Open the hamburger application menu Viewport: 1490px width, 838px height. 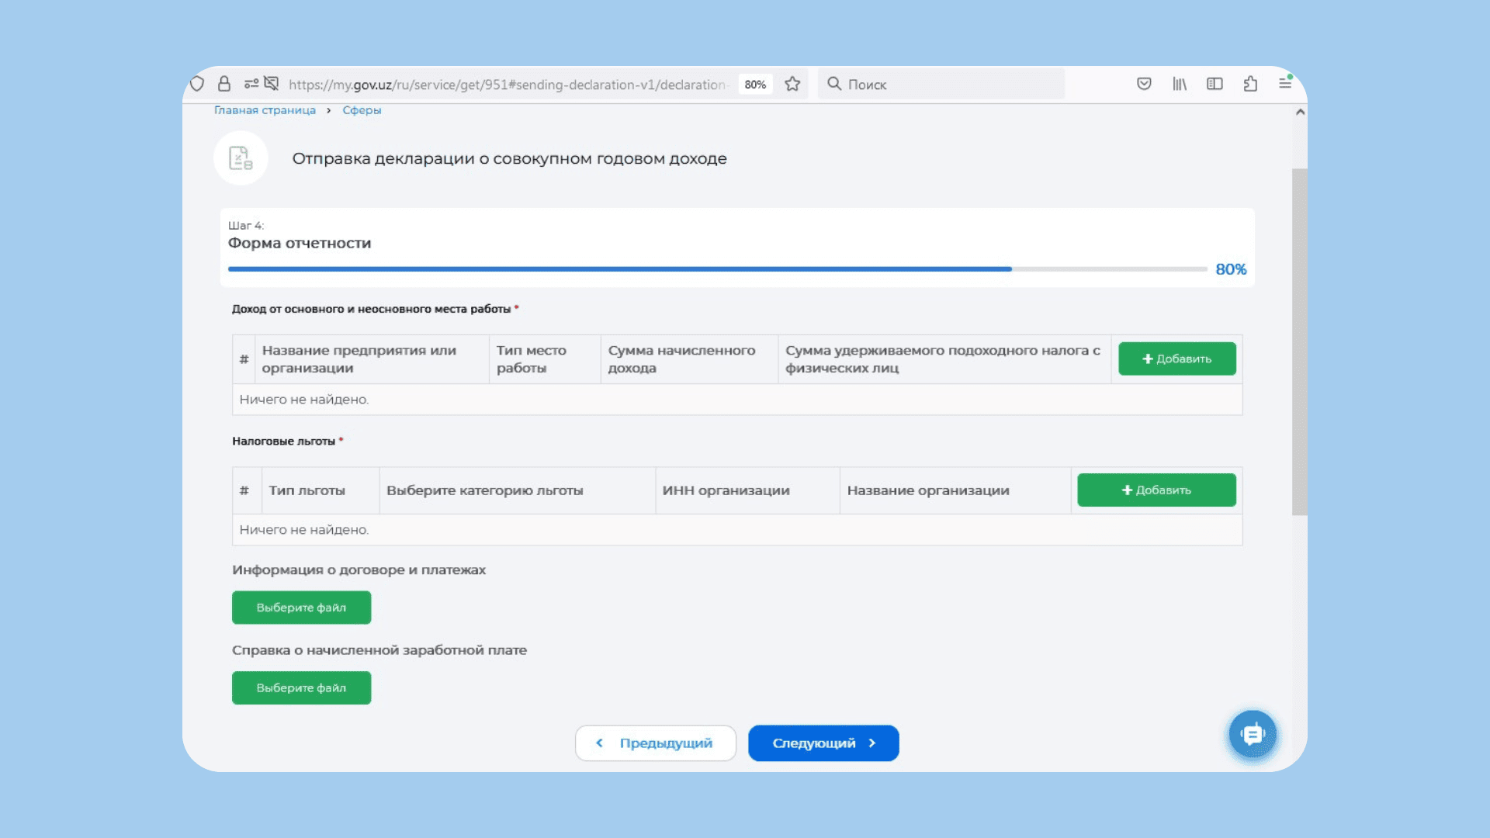point(1285,83)
